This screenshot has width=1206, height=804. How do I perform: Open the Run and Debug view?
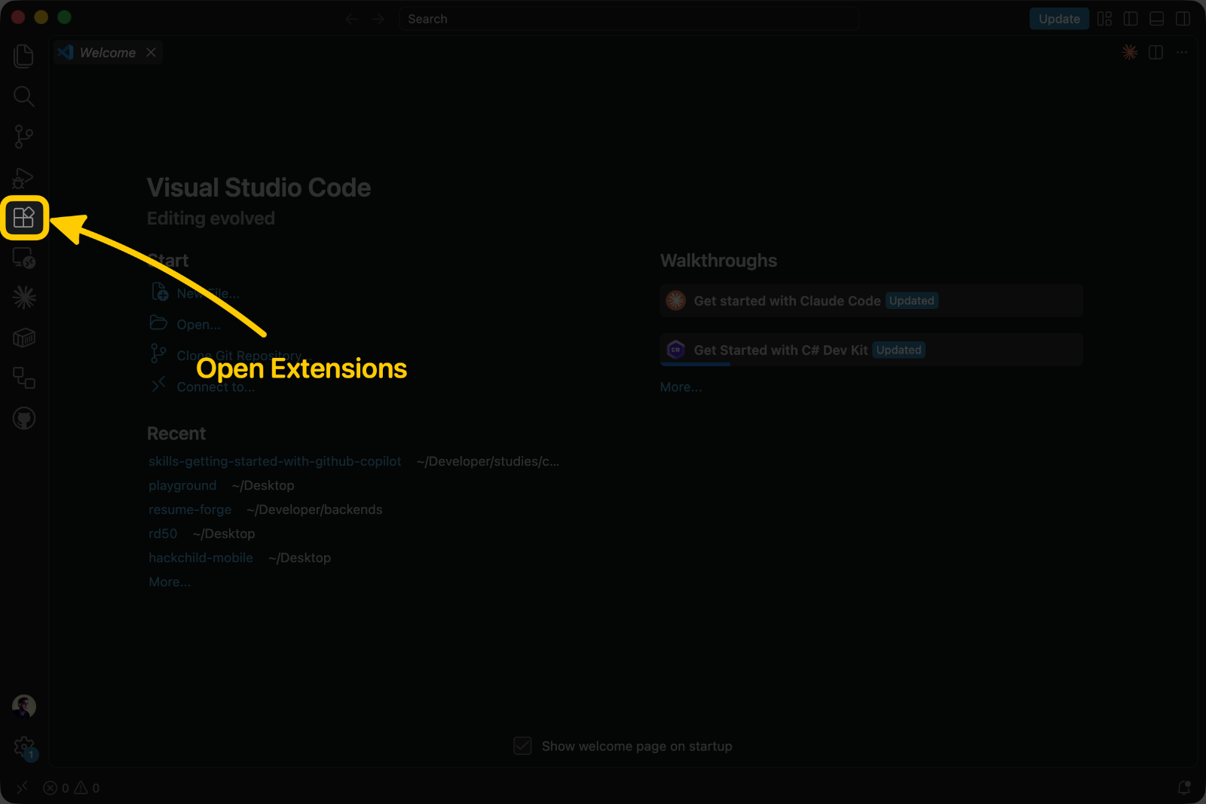pos(24,177)
